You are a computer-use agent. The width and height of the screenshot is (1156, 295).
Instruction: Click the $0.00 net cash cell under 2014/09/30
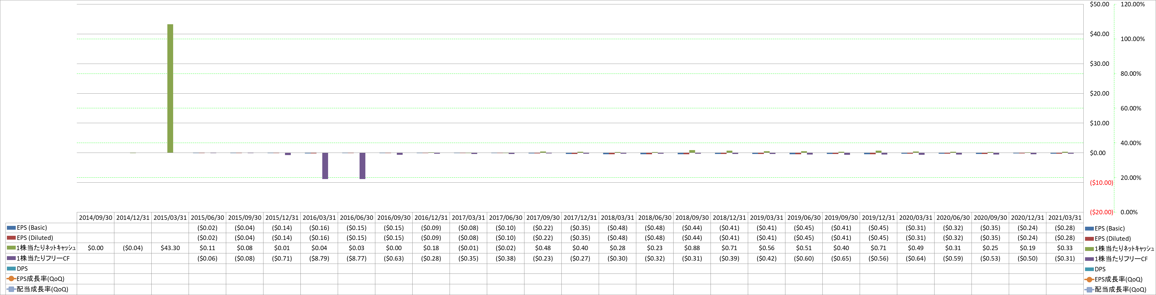click(96, 248)
